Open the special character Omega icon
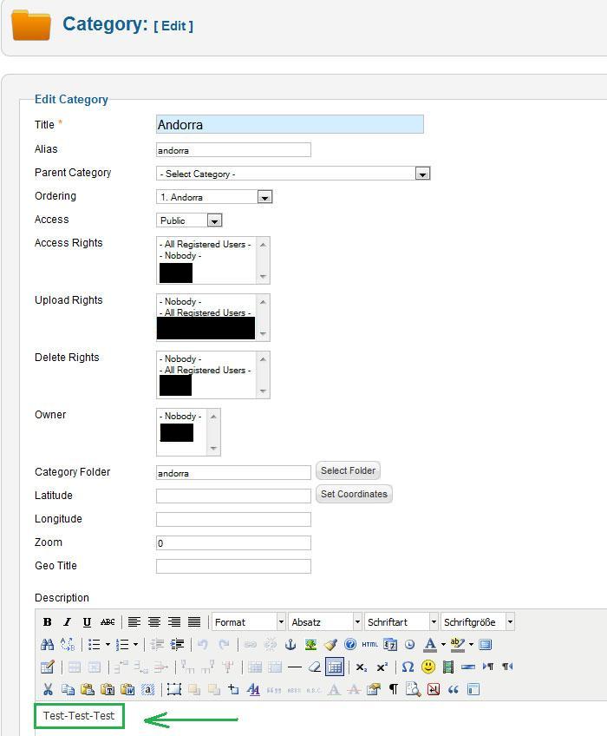This screenshot has height=736, width=607. (x=408, y=667)
